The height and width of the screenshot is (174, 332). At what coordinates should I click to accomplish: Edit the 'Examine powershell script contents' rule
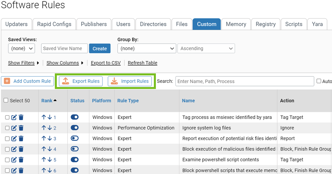[14, 160]
